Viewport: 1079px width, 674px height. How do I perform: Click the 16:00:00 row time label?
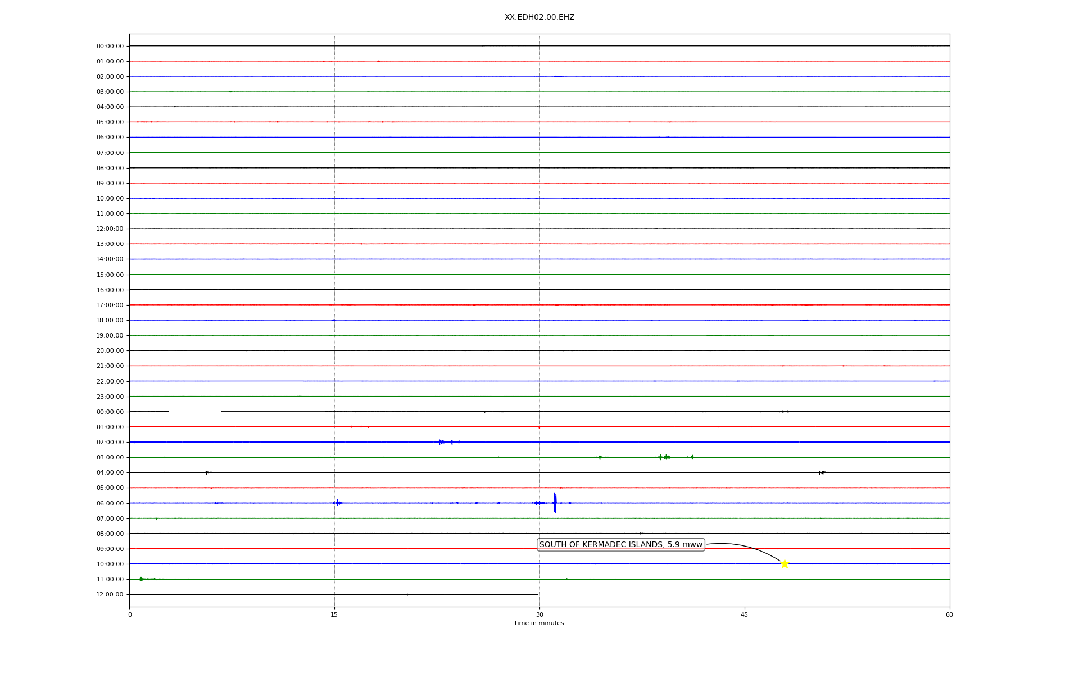pos(110,290)
